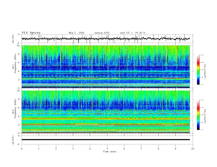Select the date text "Mar.2 , 2026"
Screen dimensions: 217x167
pyautogui.click(x=76, y=33)
